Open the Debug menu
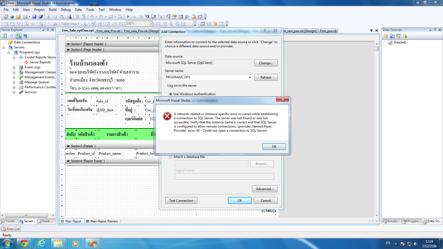The height and width of the screenshot is (249, 443). (66, 9)
